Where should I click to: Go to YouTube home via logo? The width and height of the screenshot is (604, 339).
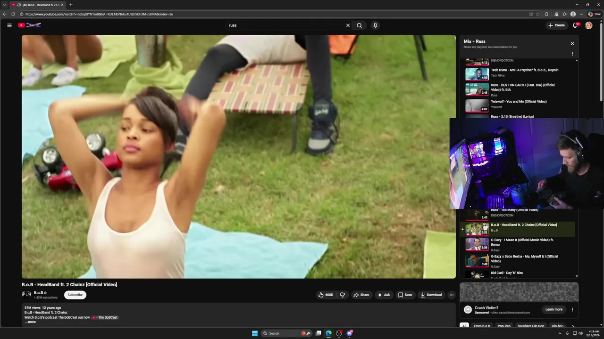pyautogui.click(x=29, y=25)
